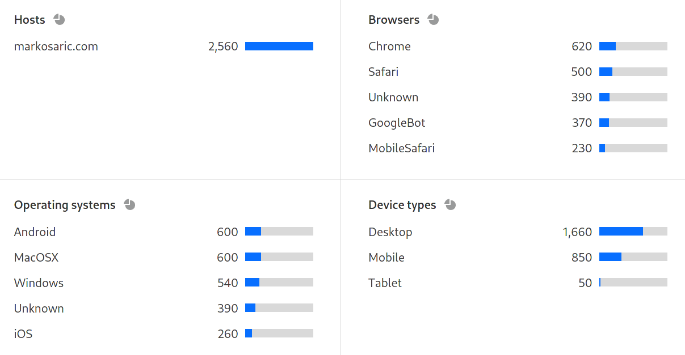
Task: Filter by the MacOSX operating system
Action: point(36,257)
